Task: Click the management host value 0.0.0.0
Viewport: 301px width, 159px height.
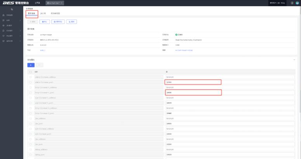Action: pyautogui.click(x=43, y=45)
